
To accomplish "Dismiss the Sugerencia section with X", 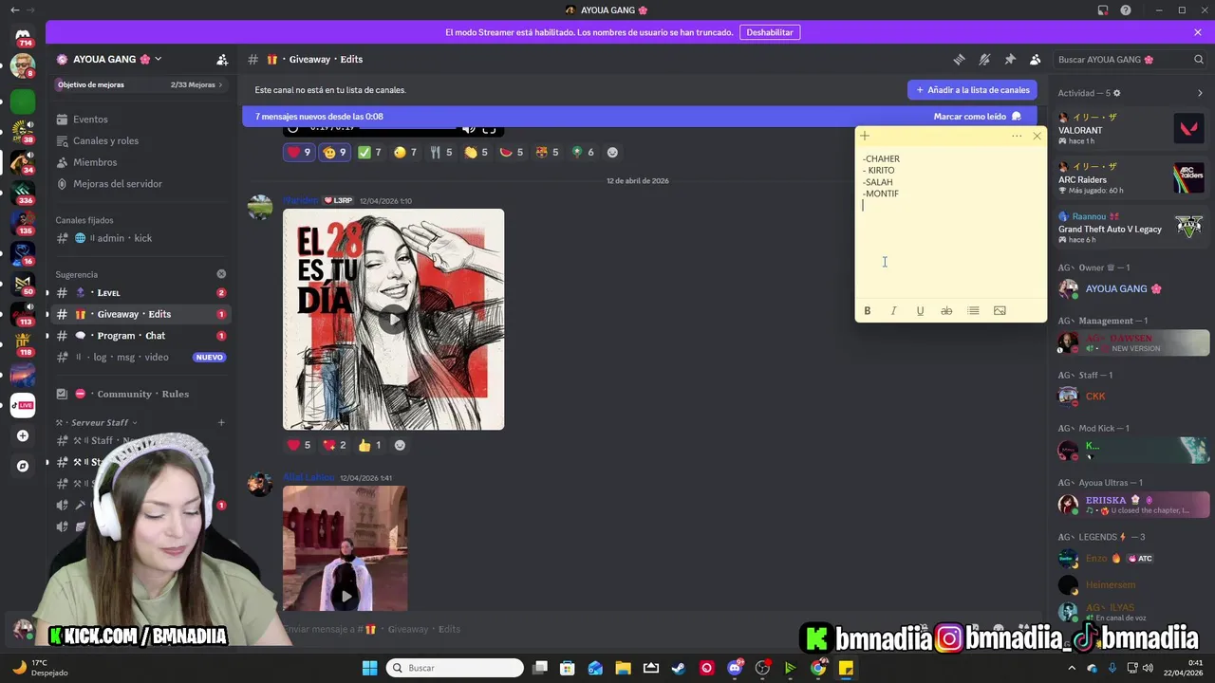I will click(x=221, y=274).
